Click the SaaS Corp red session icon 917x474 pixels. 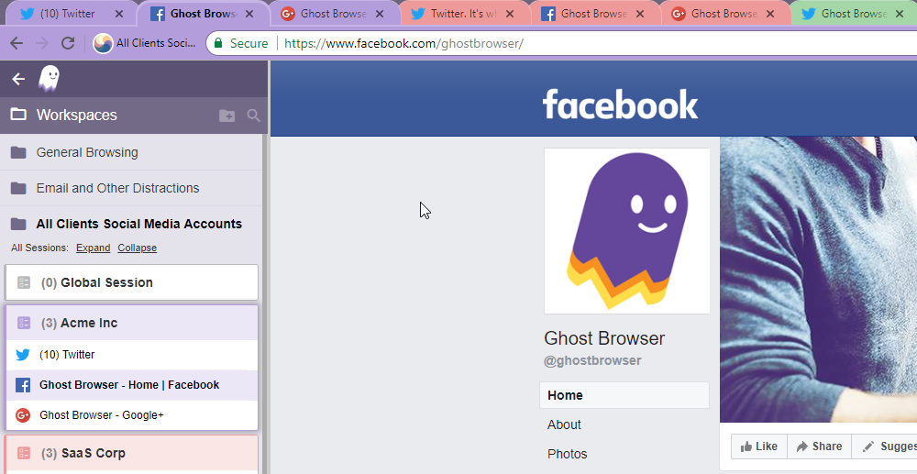pos(24,453)
